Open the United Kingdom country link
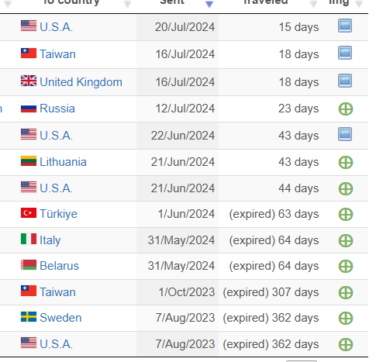The width and height of the screenshot is (376, 362). pos(81,82)
